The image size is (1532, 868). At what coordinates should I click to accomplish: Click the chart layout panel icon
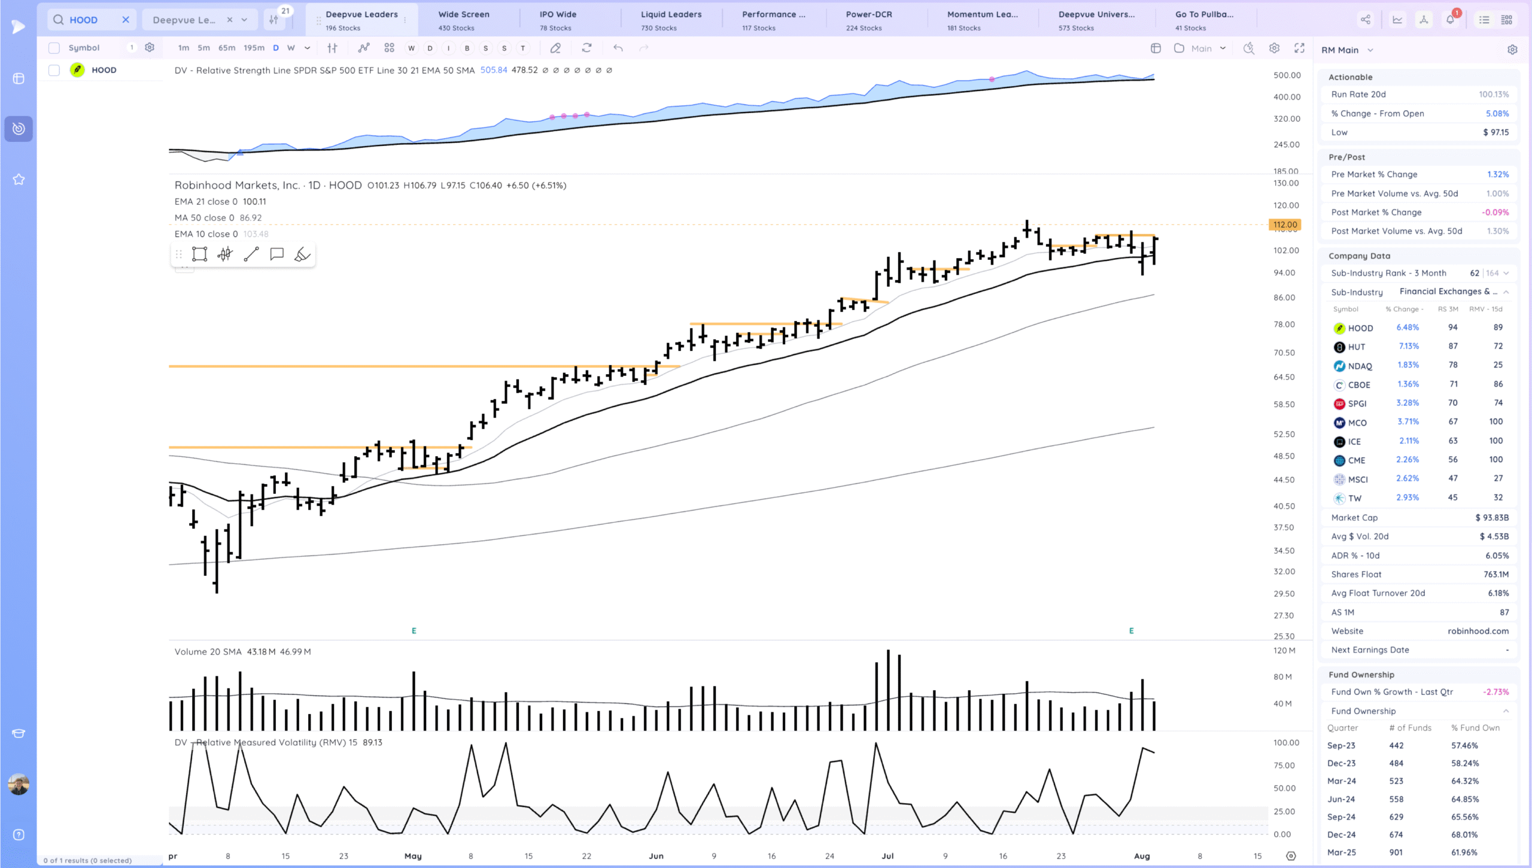click(1156, 48)
